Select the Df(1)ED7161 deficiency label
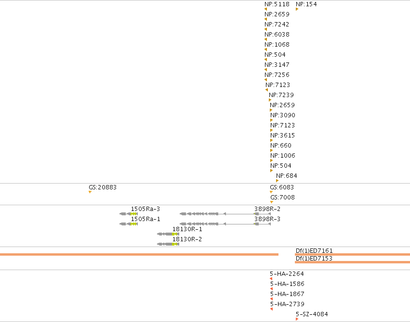Screen dimensions: 410x322 [314, 250]
